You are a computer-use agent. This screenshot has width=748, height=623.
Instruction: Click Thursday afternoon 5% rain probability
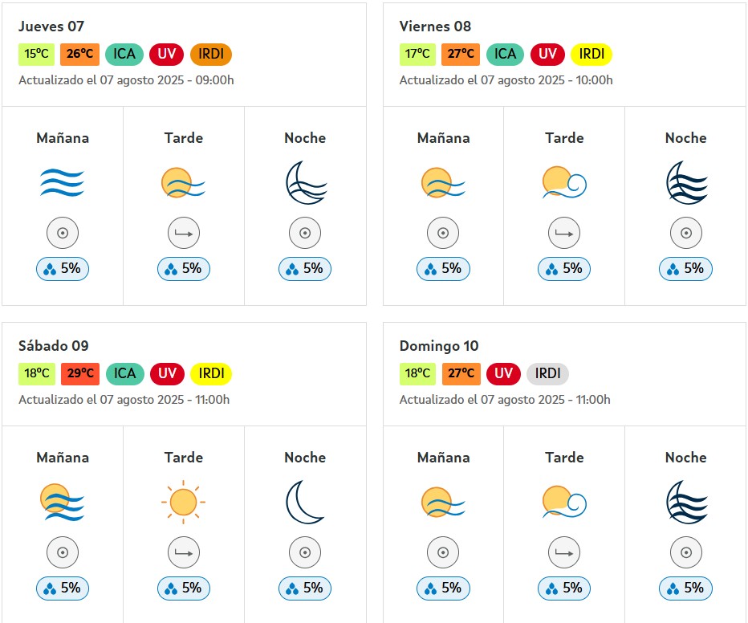point(184,269)
